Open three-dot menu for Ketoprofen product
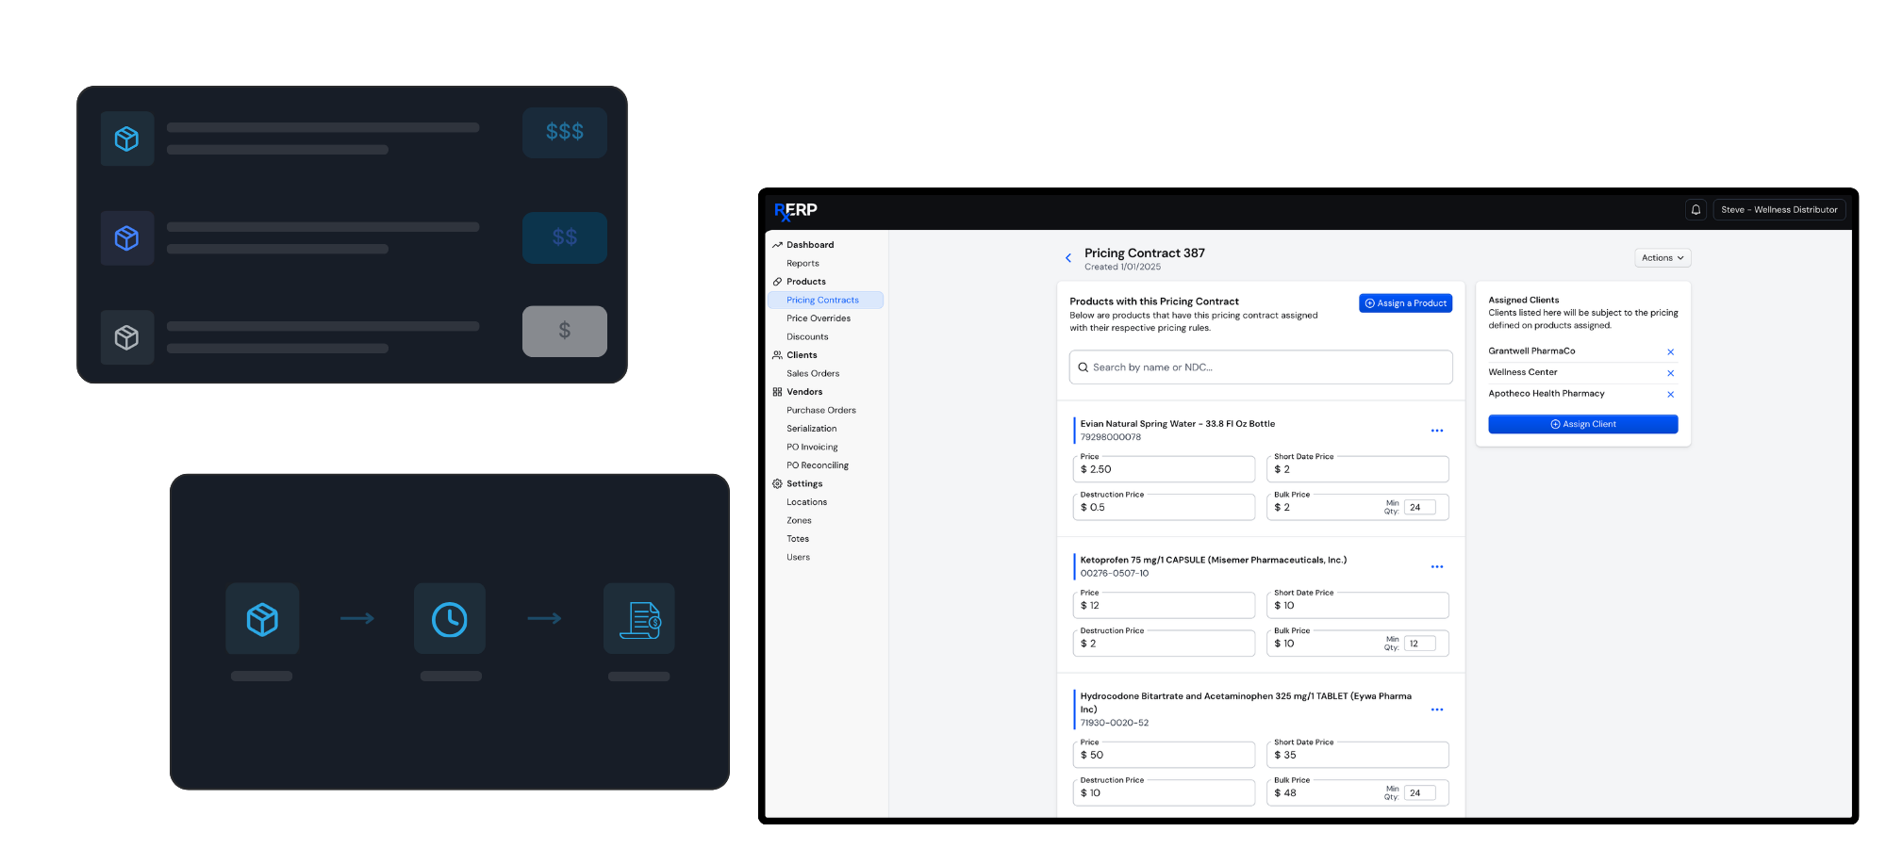Screen dimensions: 1886x848 [1436, 567]
